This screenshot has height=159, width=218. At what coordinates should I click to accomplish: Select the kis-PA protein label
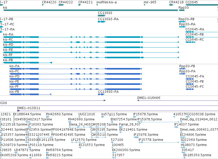pos(14,66)
